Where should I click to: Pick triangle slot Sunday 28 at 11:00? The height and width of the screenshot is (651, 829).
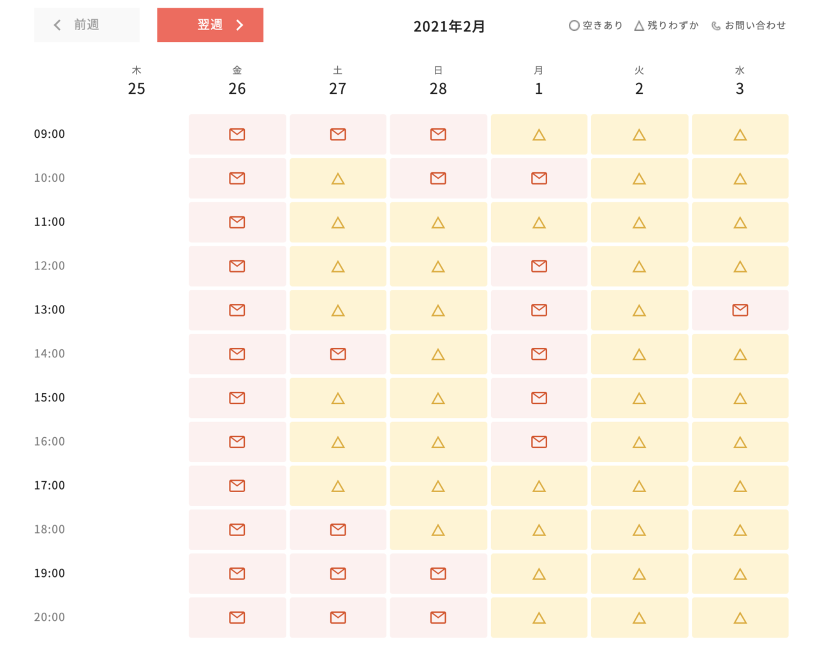(x=438, y=223)
